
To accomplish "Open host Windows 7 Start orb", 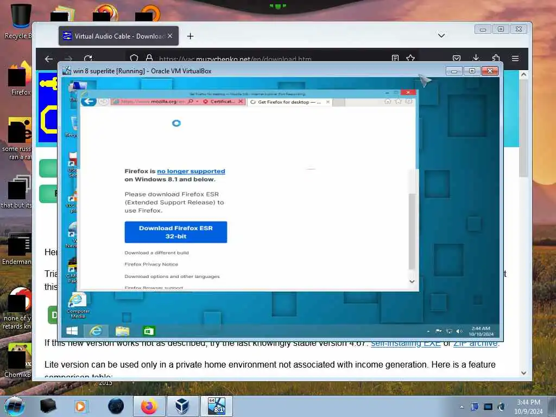I will click(x=15, y=406).
